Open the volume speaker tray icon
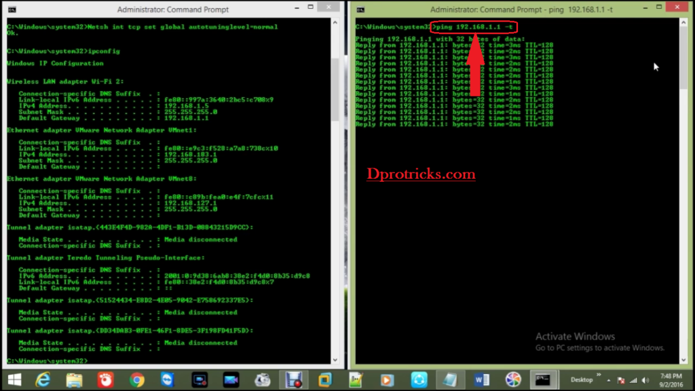This screenshot has height=391, width=695. point(645,380)
